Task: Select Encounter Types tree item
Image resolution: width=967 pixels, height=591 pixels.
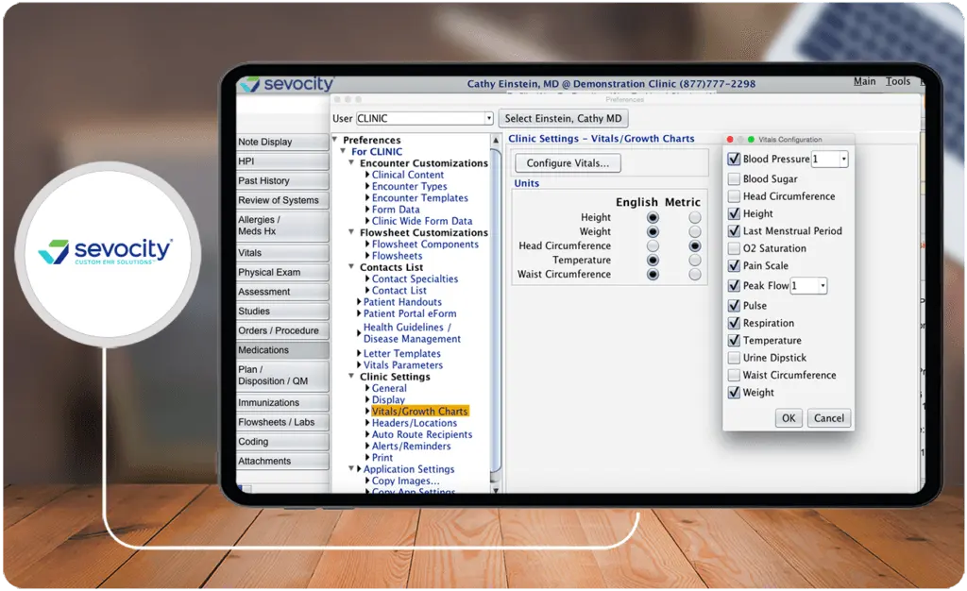Action: pyautogui.click(x=410, y=186)
